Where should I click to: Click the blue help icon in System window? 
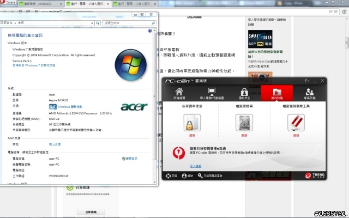(150, 31)
